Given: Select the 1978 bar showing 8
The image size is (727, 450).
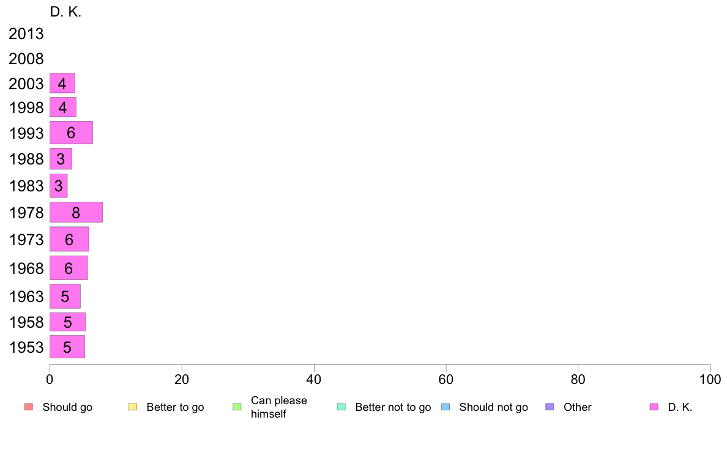Looking at the screenshot, I should [76, 212].
